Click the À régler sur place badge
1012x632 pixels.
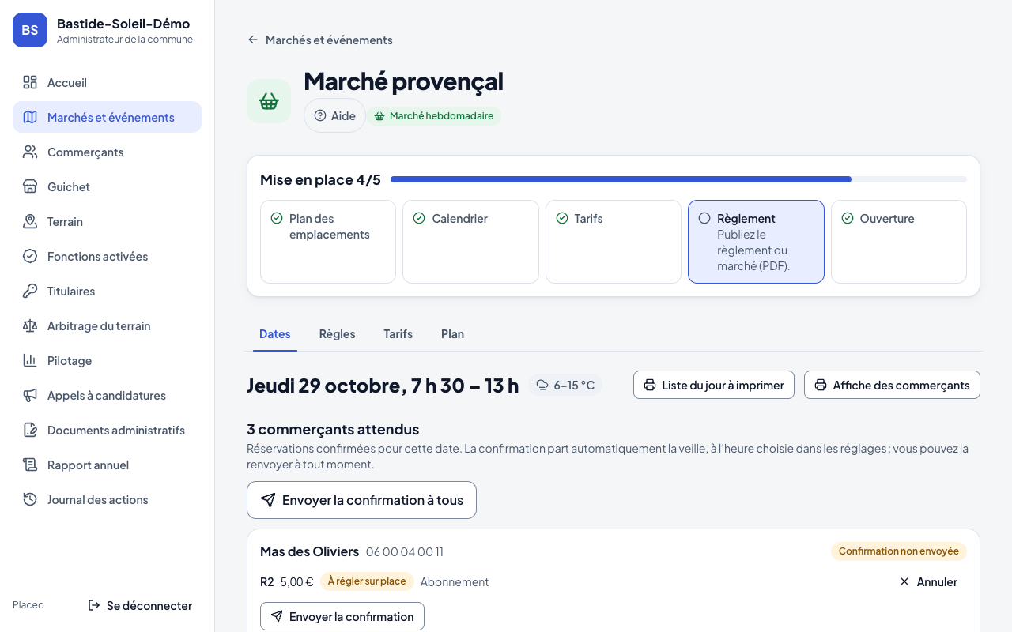point(367,581)
